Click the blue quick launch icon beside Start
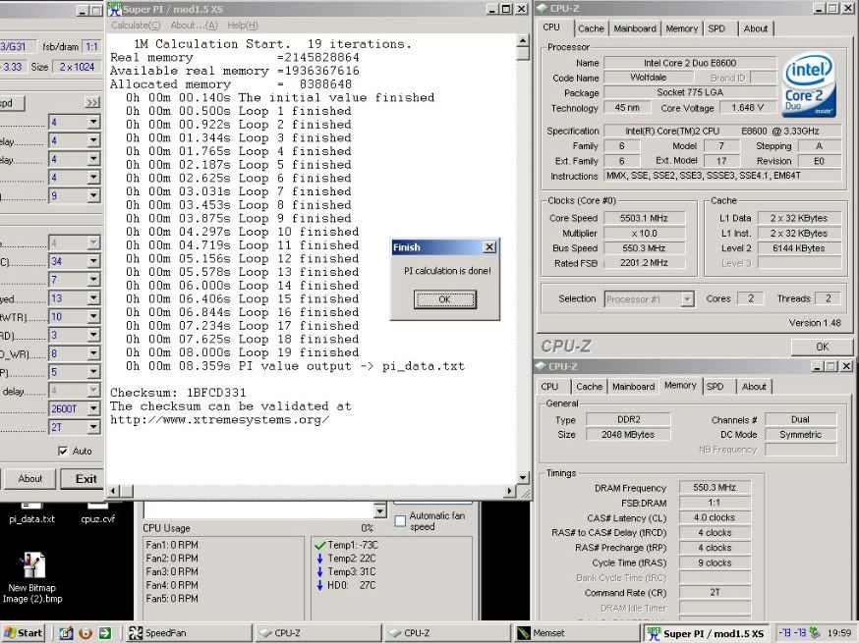Viewport: 859px width, 643px height. (66, 633)
